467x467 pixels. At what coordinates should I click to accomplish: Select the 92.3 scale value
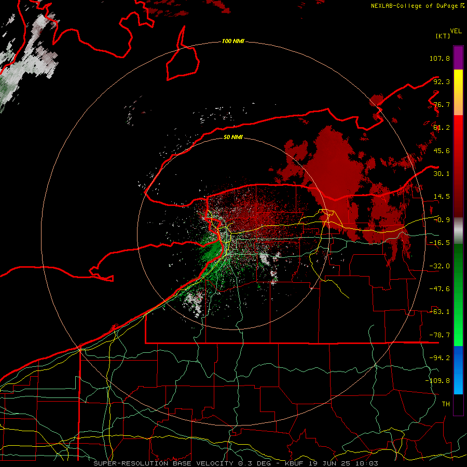[442, 81]
